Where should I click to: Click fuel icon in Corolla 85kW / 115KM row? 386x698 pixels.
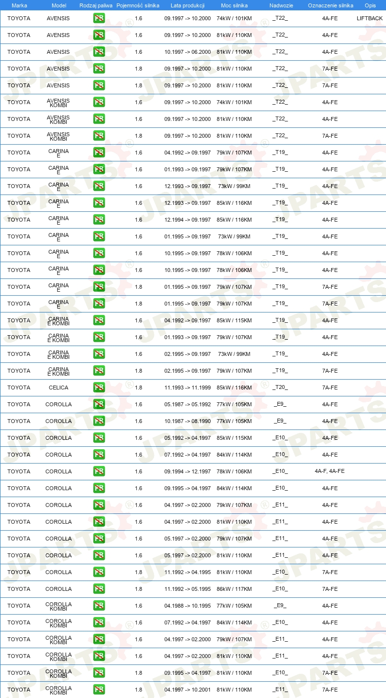(x=99, y=438)
